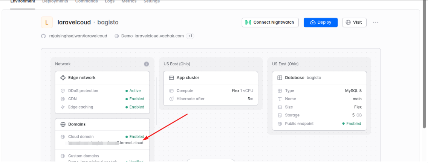Click the database Name row icon
Image resolution: width=428 pixels, height=163 pixels.
pos(280,99)
